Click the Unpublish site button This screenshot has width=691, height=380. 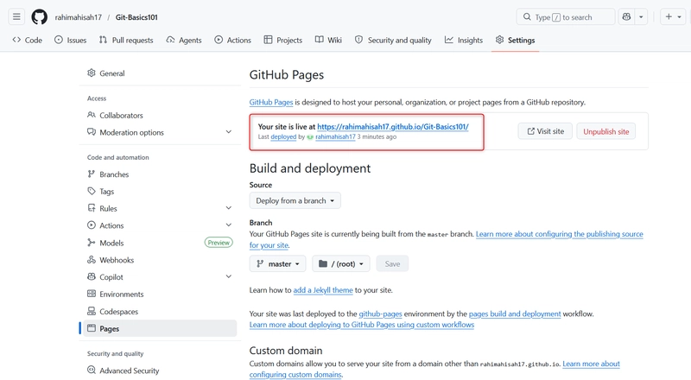(x=606, y=131)
